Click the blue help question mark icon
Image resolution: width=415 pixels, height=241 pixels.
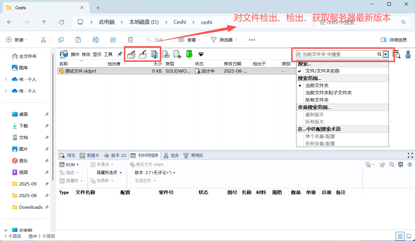[x=410, y=165]
